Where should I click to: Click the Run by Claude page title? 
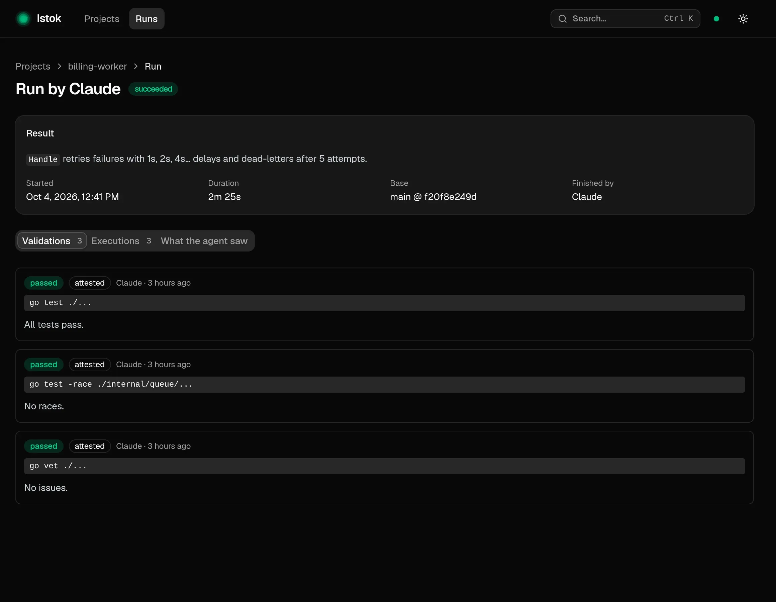[68, 89]
